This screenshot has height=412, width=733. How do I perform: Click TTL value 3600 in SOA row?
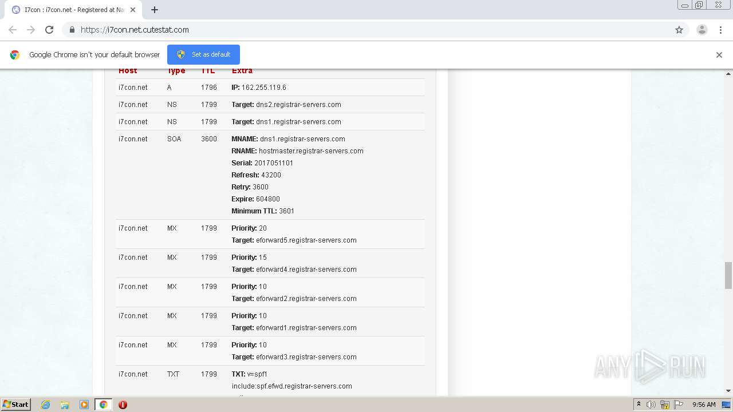coord(209,139)
